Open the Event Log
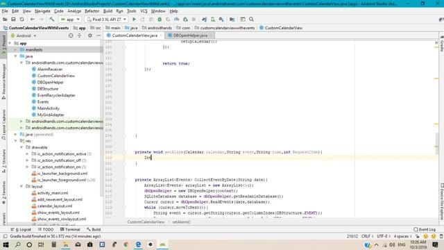 pyautogui.click(x=425, y=229)
